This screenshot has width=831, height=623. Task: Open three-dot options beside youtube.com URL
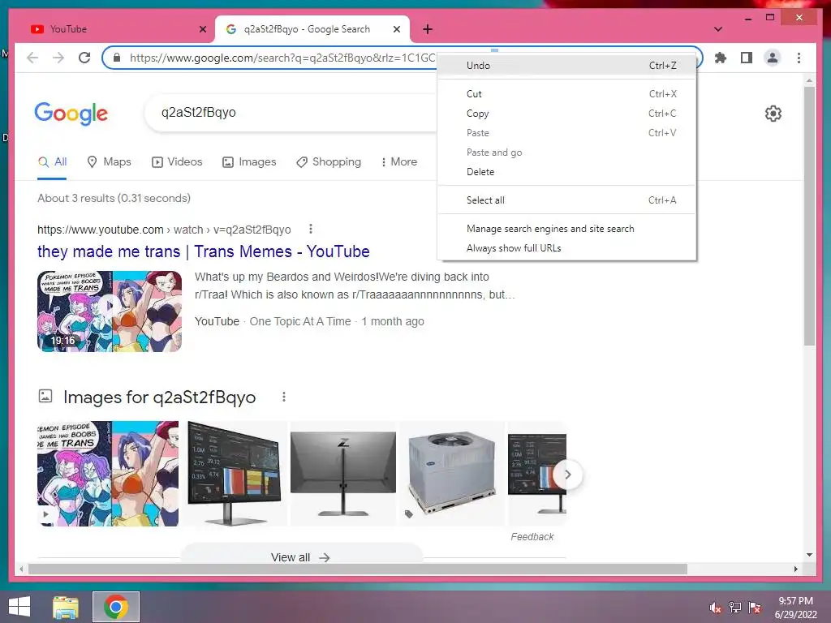(311, 229)
